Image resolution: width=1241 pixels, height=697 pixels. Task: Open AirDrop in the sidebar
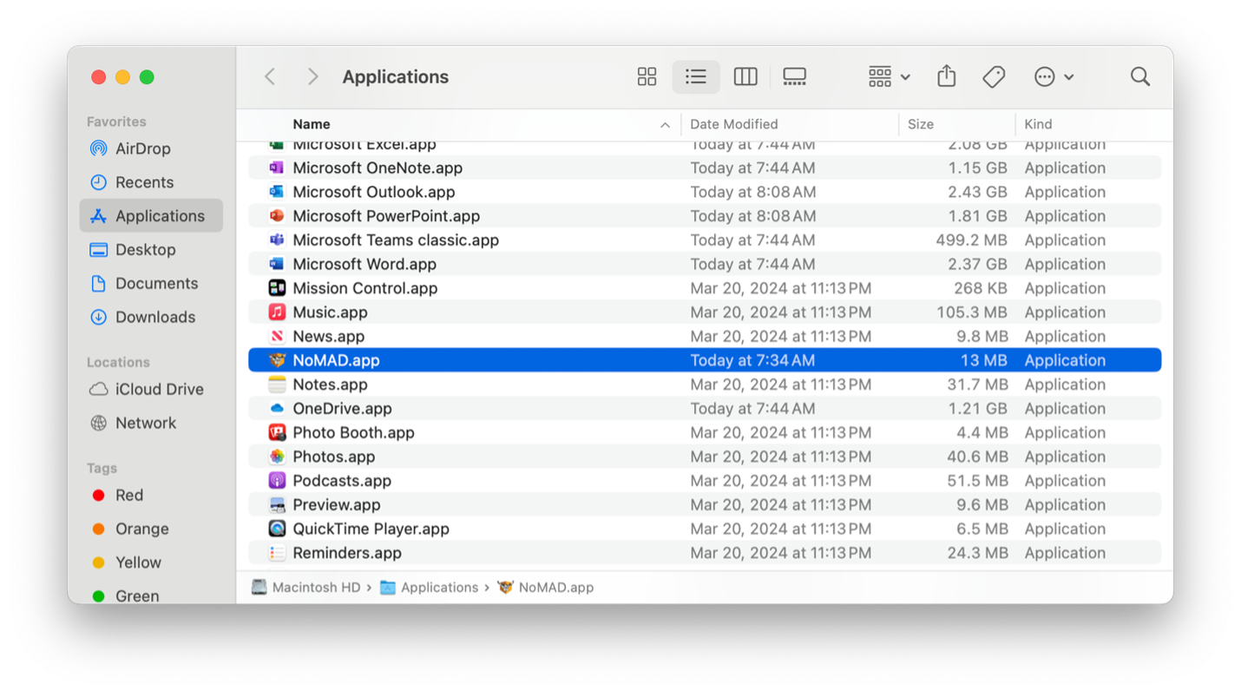click(x=142, y=148)
